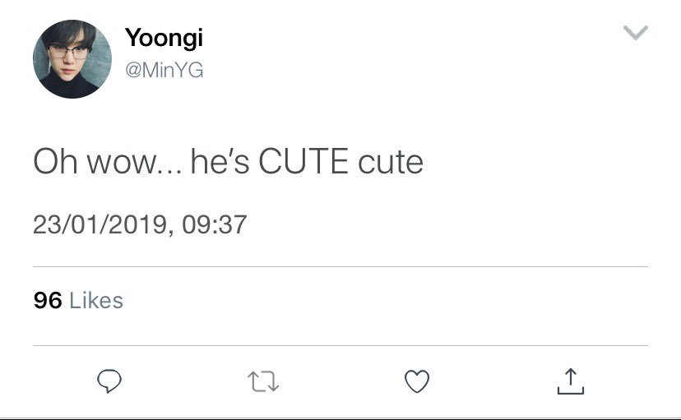The width and height of the screenshot is (681, 420).
Task: View the 96 Likes list
Action: tap(78, 300)
